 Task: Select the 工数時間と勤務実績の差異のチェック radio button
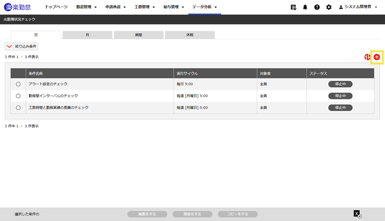[18, 107]
